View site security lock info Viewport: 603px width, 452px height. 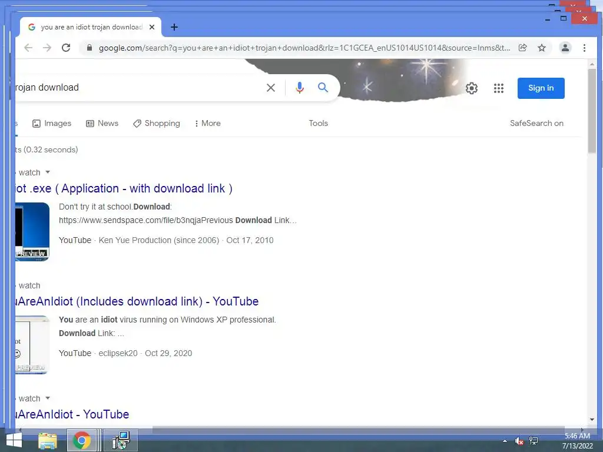click(90, 48)
